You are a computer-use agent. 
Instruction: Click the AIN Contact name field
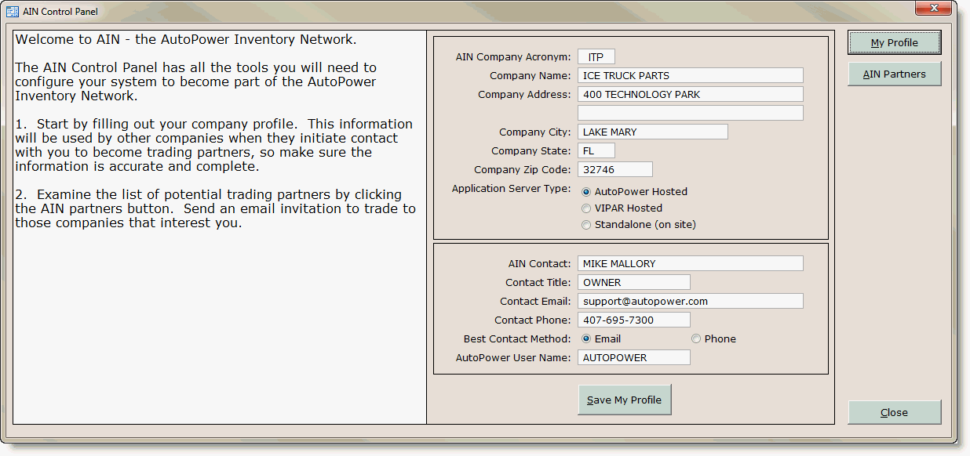(x=691, y=264)
